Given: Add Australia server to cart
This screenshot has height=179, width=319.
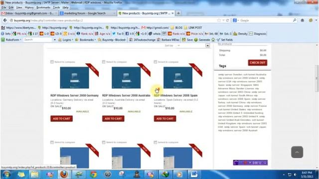Looking at the screenshot, I should [x=113, y=118].
